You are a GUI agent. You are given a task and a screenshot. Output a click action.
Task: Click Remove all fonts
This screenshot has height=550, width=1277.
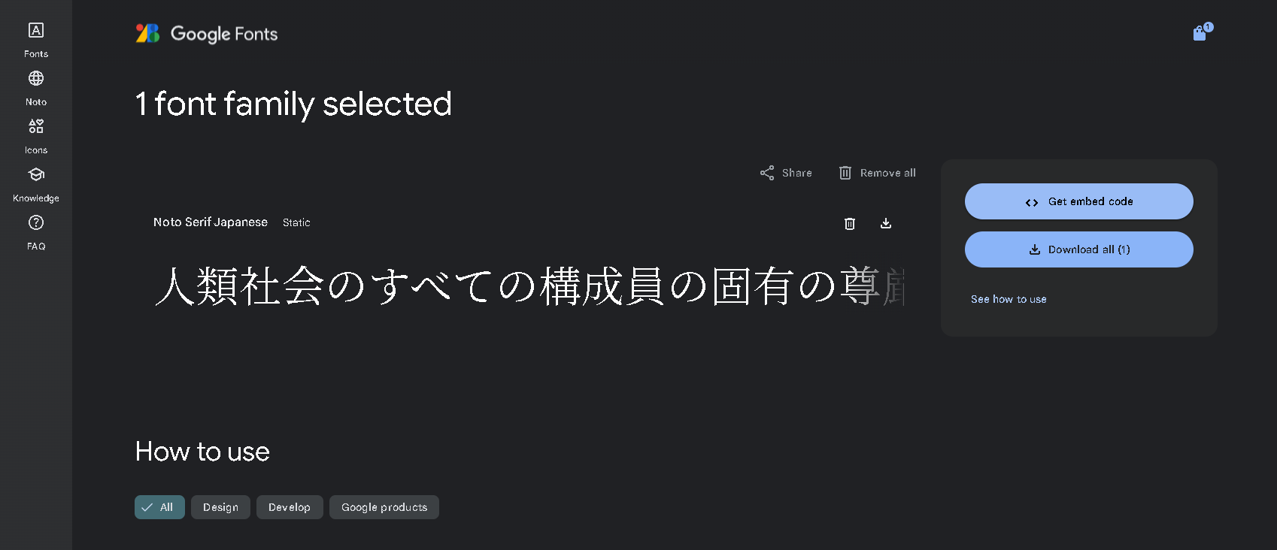878,173
